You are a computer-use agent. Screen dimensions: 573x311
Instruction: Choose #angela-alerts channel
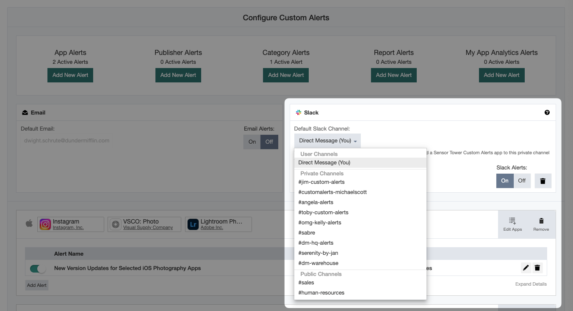pos(360,202)
